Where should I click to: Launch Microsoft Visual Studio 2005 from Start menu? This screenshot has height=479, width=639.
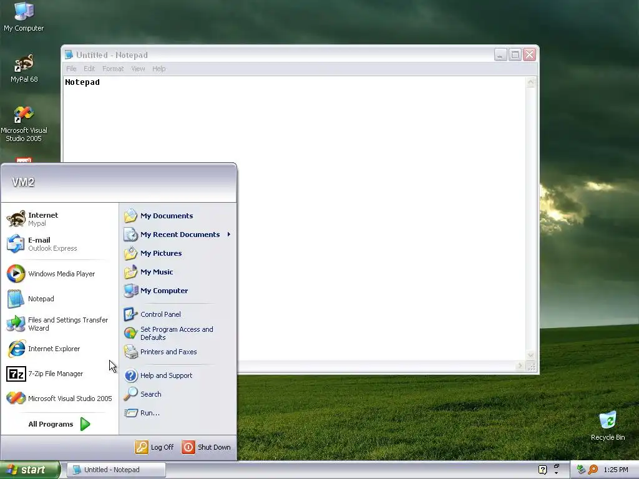pyautogui.click(x=59, y=399)
